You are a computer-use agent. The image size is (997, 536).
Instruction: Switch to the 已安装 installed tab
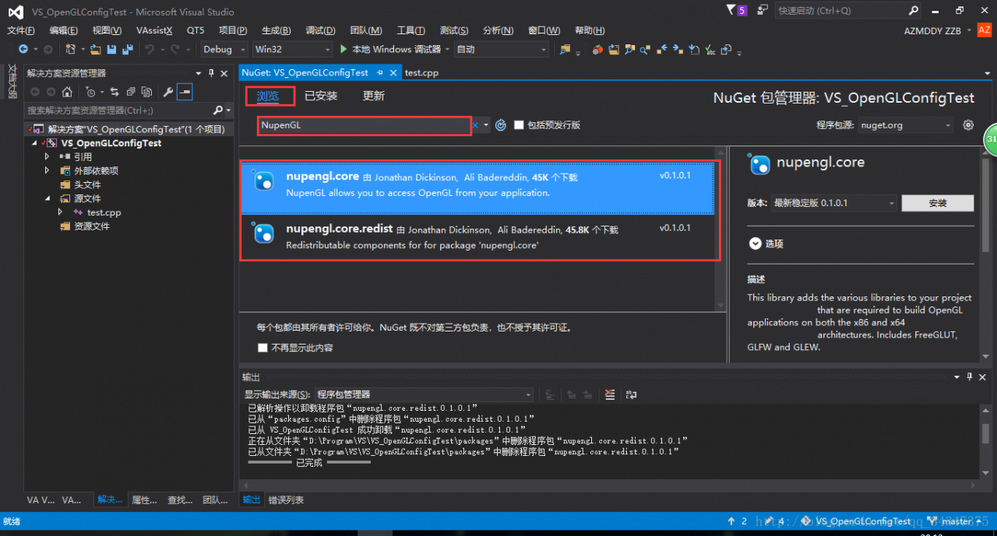[x=321, y=96]
